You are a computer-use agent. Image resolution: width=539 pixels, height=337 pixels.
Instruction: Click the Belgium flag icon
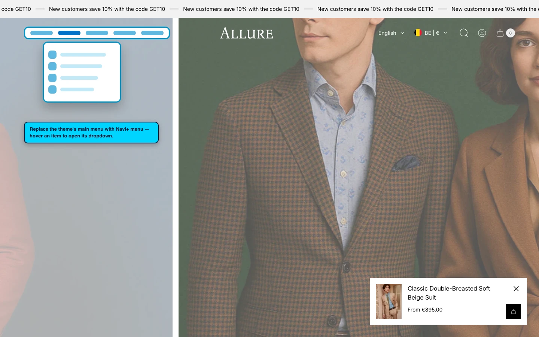[x=418, y=33]
